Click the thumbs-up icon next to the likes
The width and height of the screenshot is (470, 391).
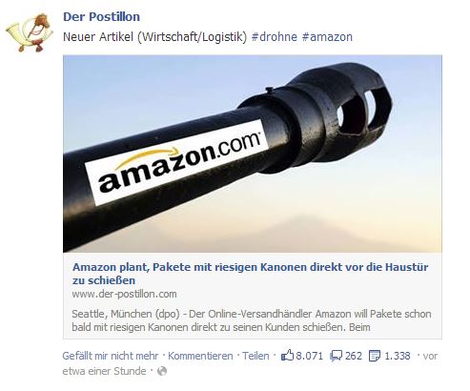pos(287,356)
